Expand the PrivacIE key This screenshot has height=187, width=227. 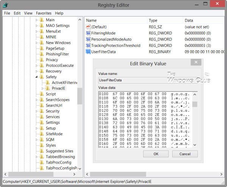(42, 88)
